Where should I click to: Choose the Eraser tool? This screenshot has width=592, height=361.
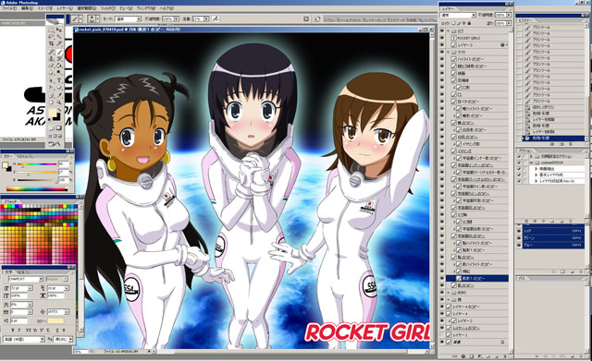coord(51,66)
